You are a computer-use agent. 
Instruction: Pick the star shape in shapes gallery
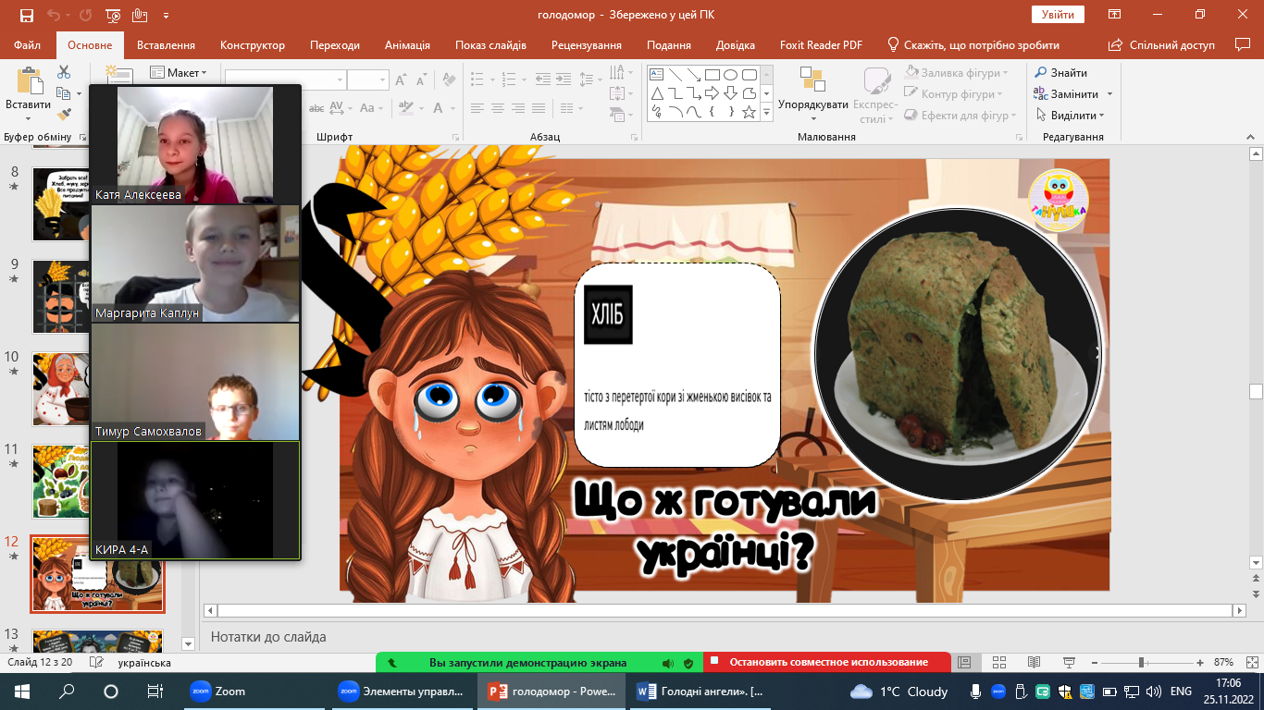(x=750, y=112)
